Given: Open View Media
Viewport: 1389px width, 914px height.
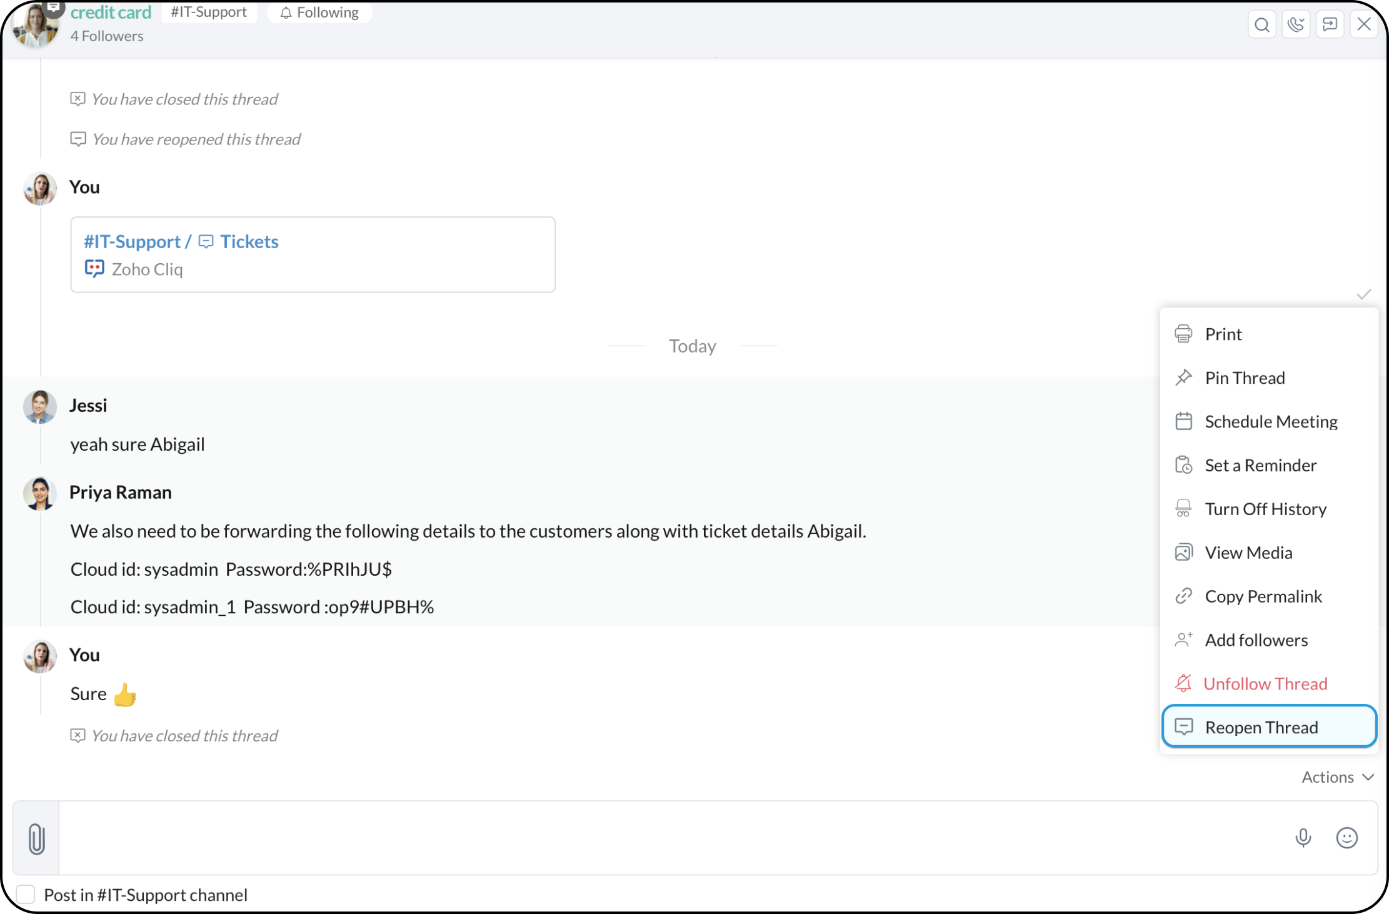Looking at the screenshot, I should point(1269,553).
